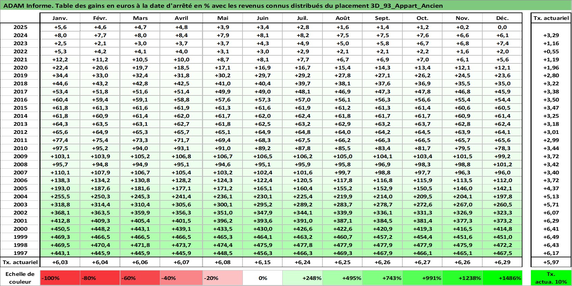
Task: Select the 2009 year row label
Action: (20, 156)
